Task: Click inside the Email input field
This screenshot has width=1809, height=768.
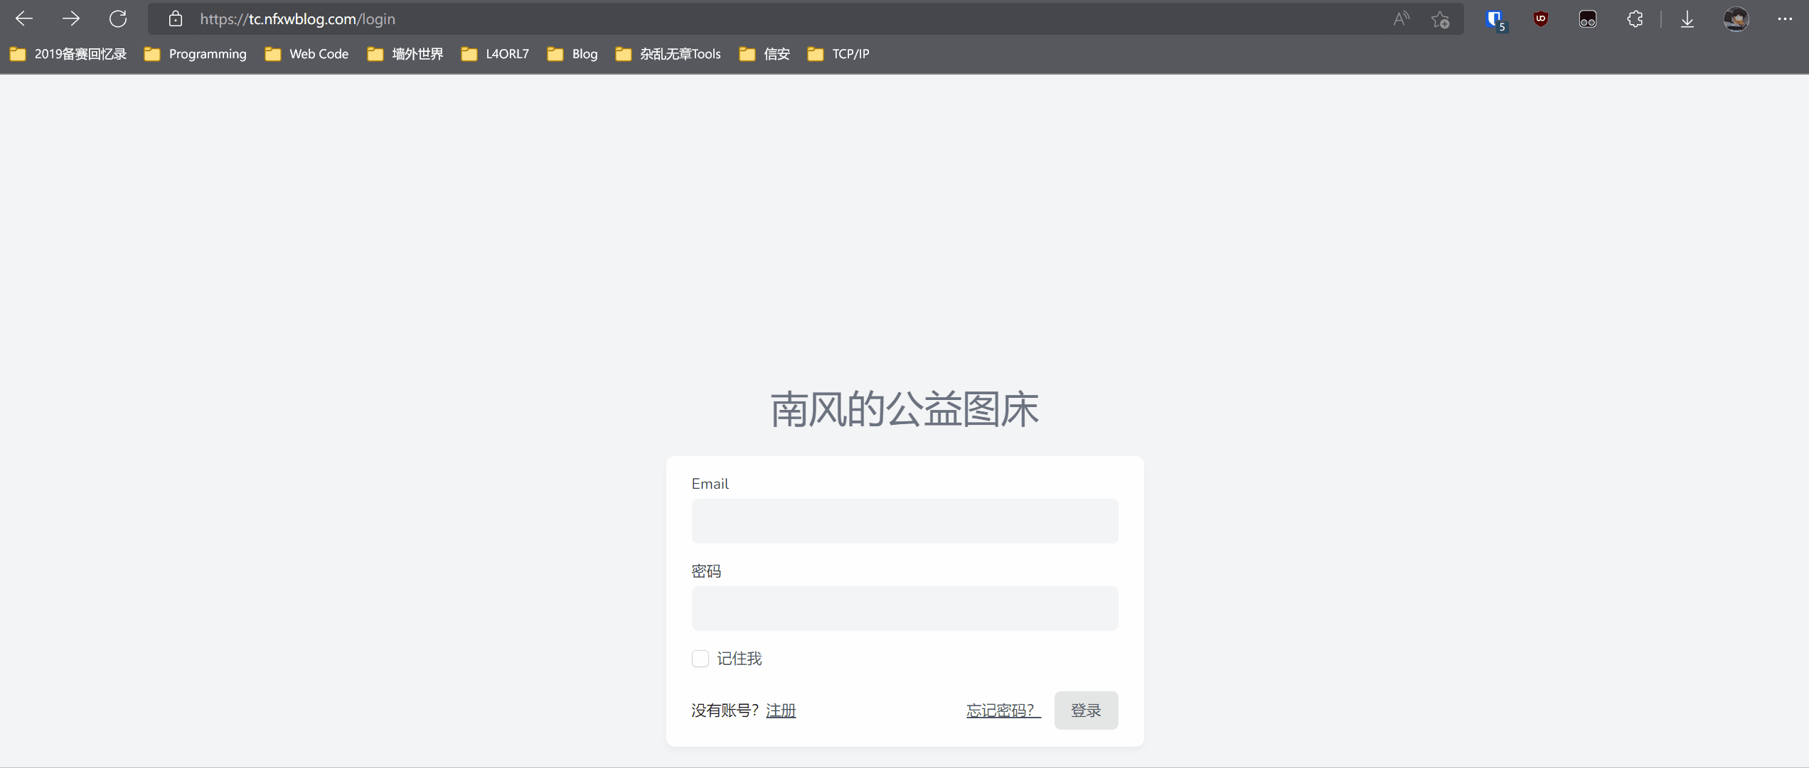Action: (904, 521)
